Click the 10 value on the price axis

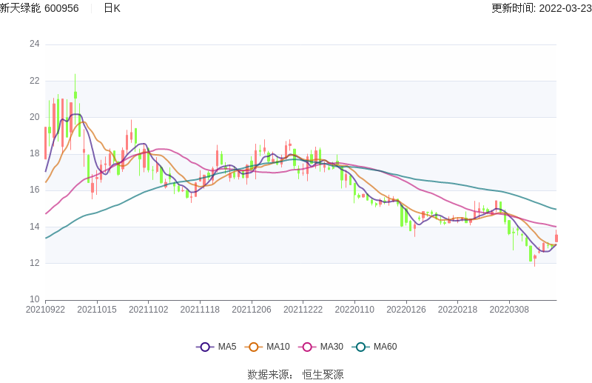(34, 299)
